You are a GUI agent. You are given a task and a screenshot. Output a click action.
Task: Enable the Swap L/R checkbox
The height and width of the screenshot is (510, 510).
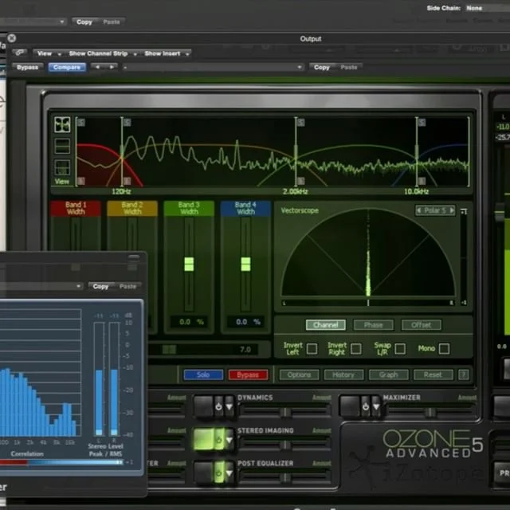coord(400,349)
